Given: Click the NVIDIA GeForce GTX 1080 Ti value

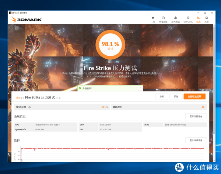Looking at the screenshot, I should pyautogui.click(x=48, y=125).
